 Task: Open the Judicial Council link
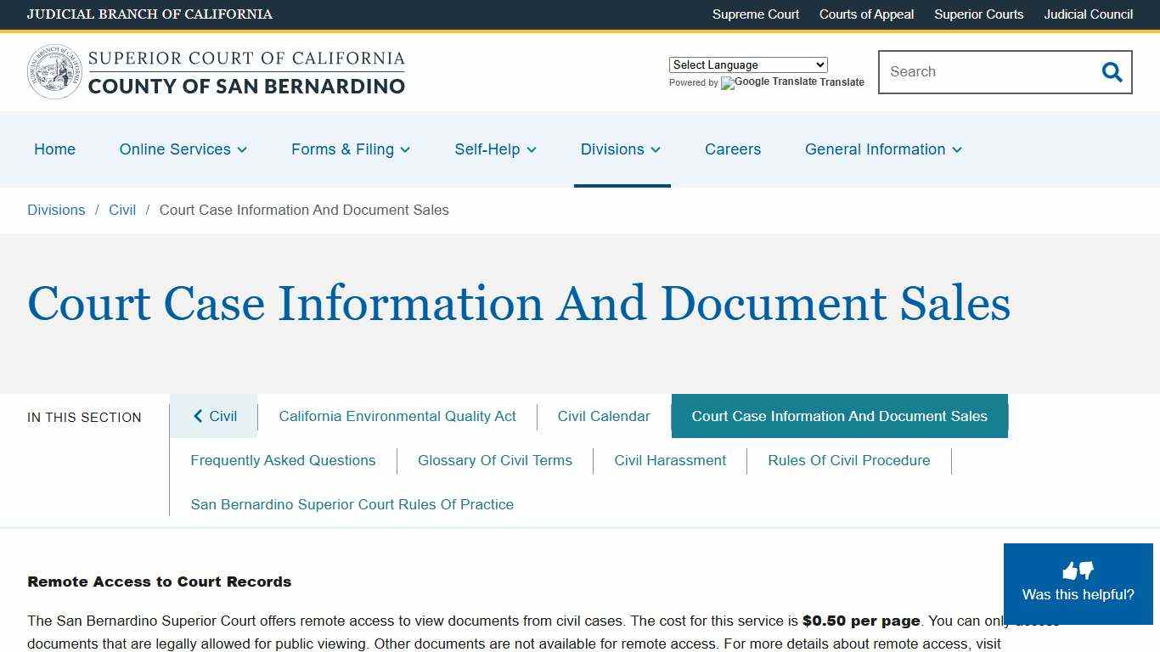click(1088, 14)
